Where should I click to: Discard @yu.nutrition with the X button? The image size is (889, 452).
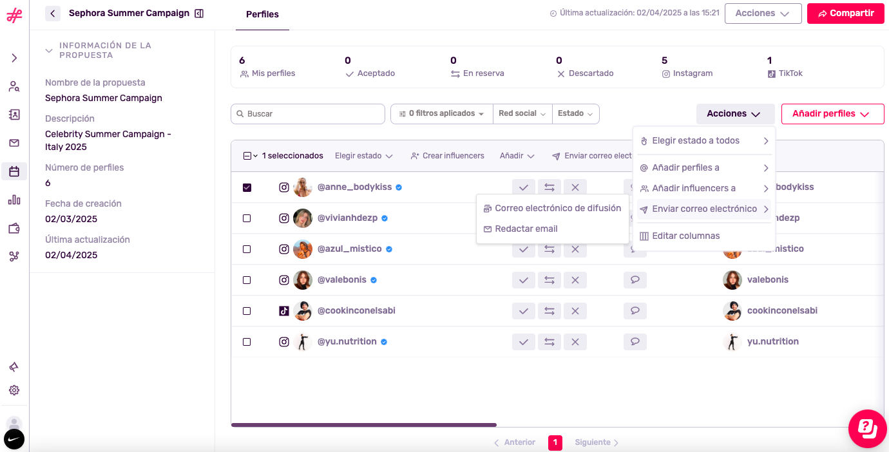click(x=575, y=342)
